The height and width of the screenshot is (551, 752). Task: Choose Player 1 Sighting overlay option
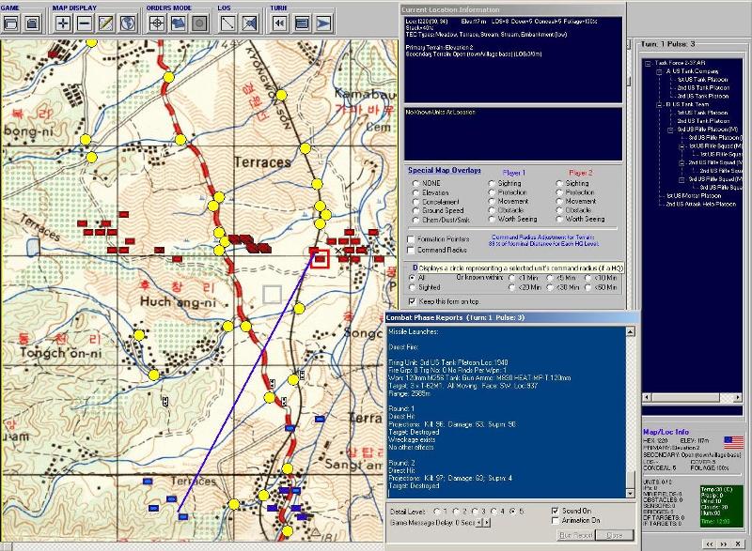492,184
